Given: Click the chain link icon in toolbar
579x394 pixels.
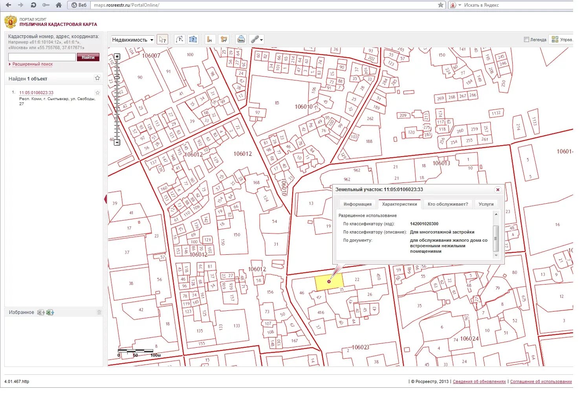Looking at the screenshot, I should (x=255, y=40).
